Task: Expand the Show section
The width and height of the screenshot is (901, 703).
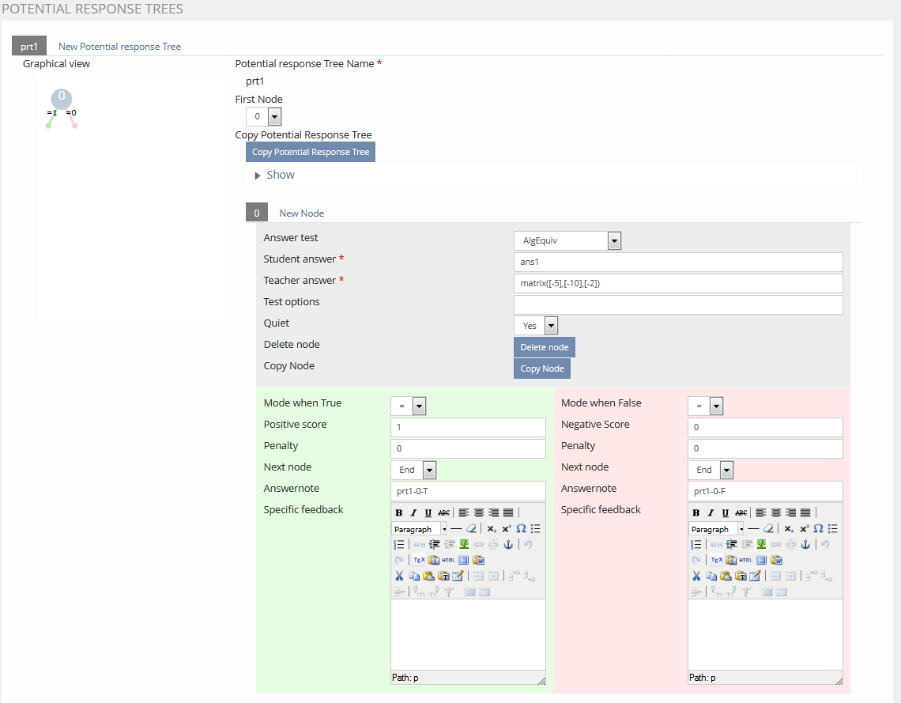Action: 274,176
